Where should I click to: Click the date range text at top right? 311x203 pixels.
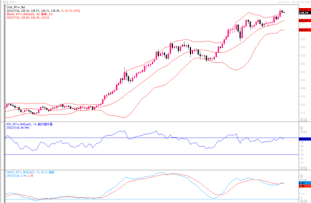294,2
